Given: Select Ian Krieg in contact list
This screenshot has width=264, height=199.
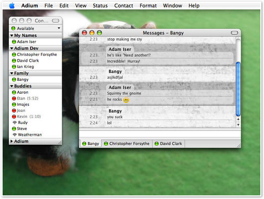Looking at the screenshot, I should [x=35, y=66].
